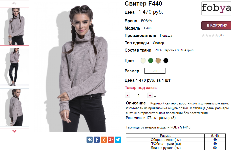This screenshot has width=231, height=153.
Task: Choose the green color swatch
Action: point(151,60)
